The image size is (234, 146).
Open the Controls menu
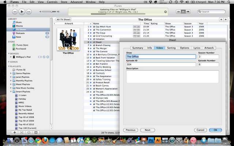click(x=52, y=2)
